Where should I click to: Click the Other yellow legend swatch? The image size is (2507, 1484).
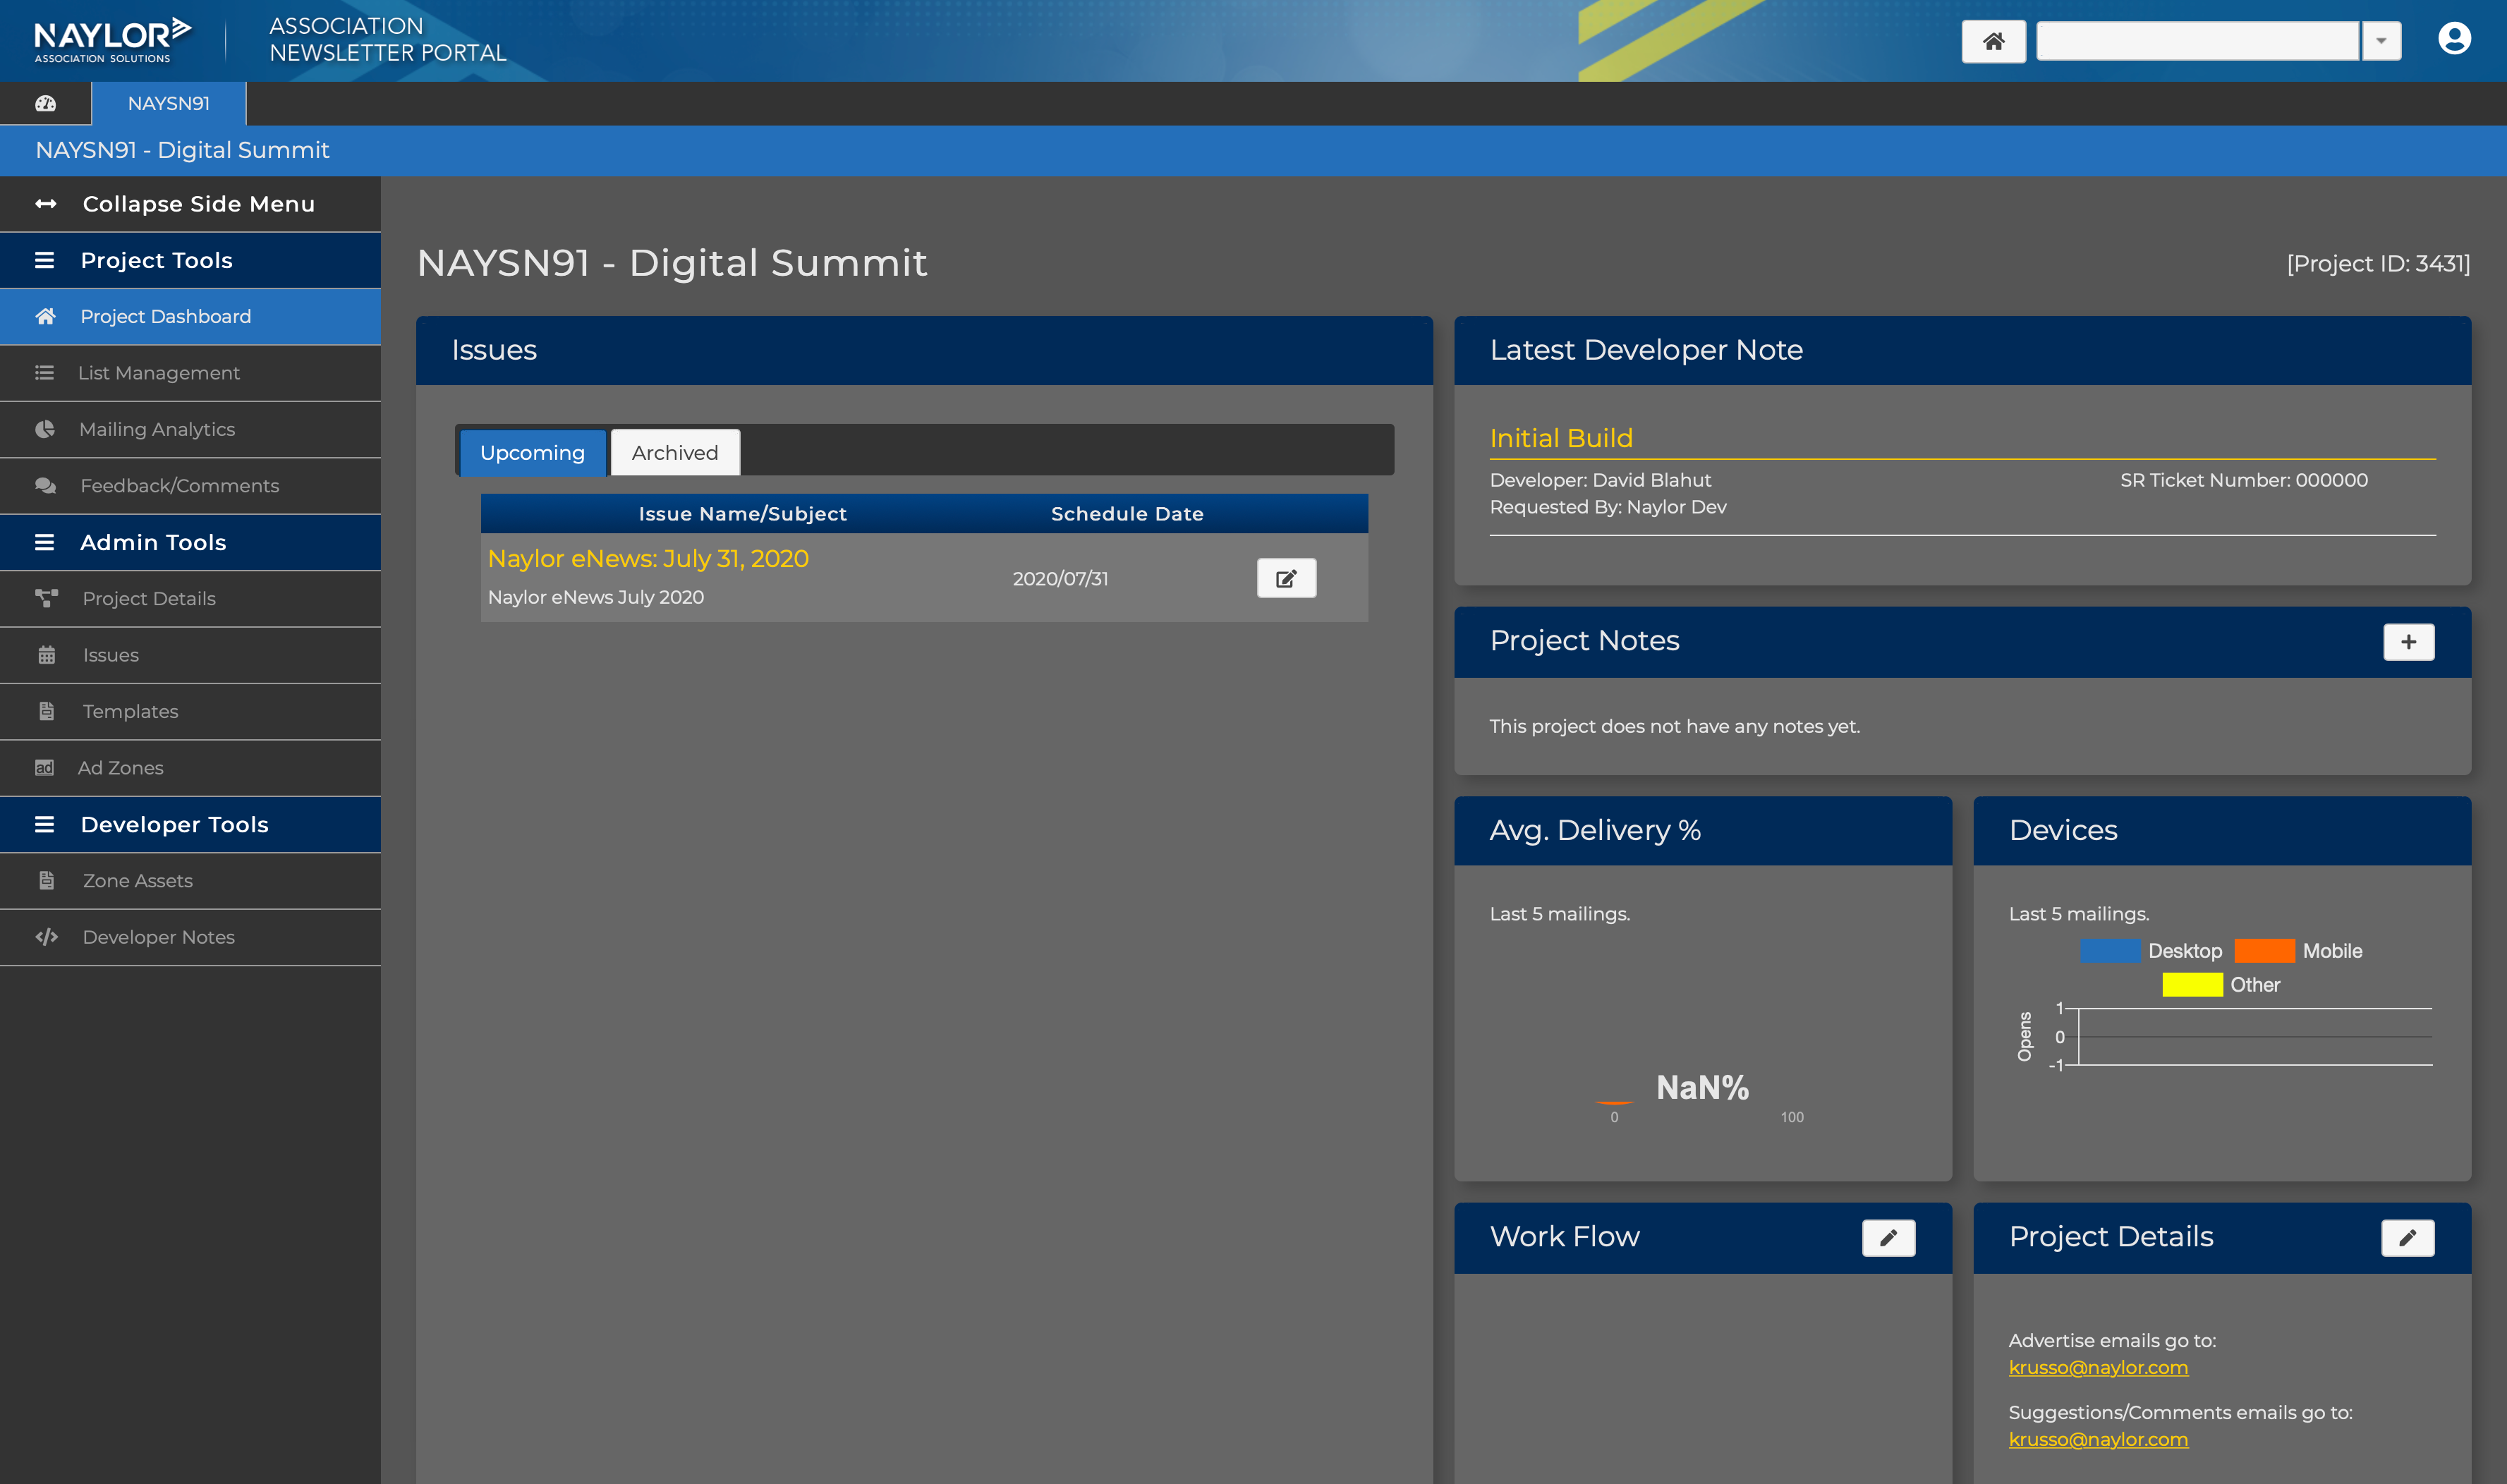(2192, 985)
